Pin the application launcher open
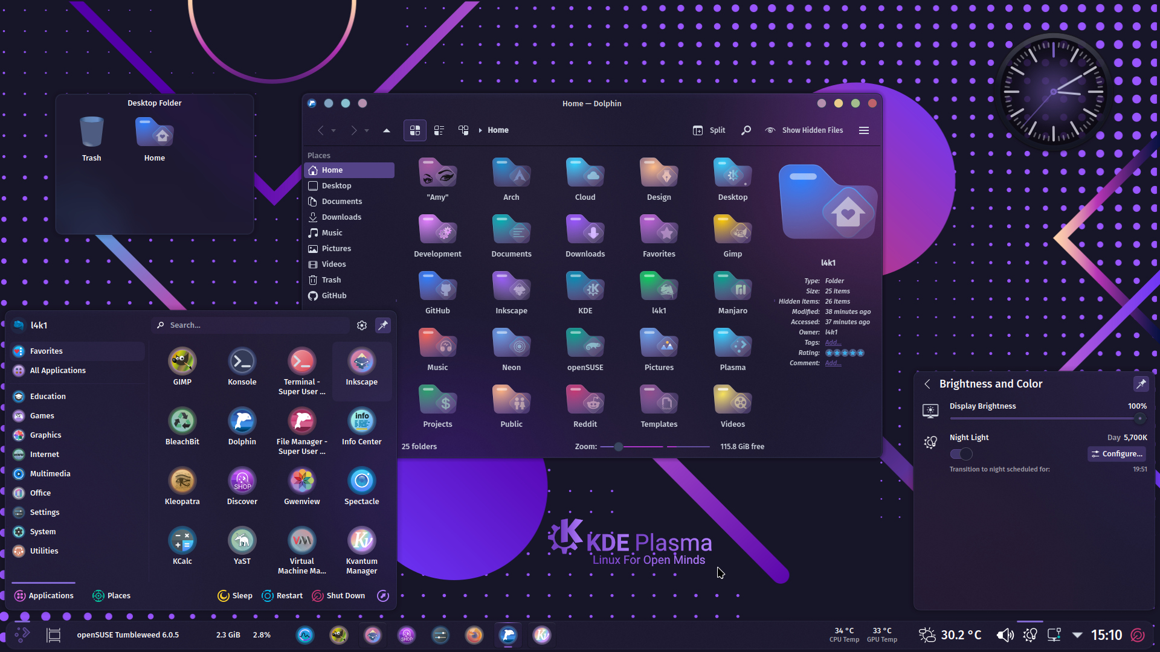The image size is (1160, 652). click(x=383, y=325)
